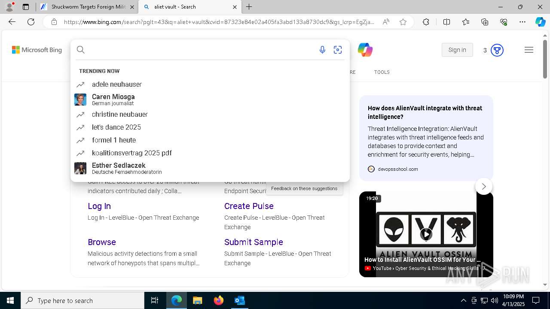Open Bing Copilot colorful icon
The width and height of the screenshot is (550, 309).
(x=365, y=50)
